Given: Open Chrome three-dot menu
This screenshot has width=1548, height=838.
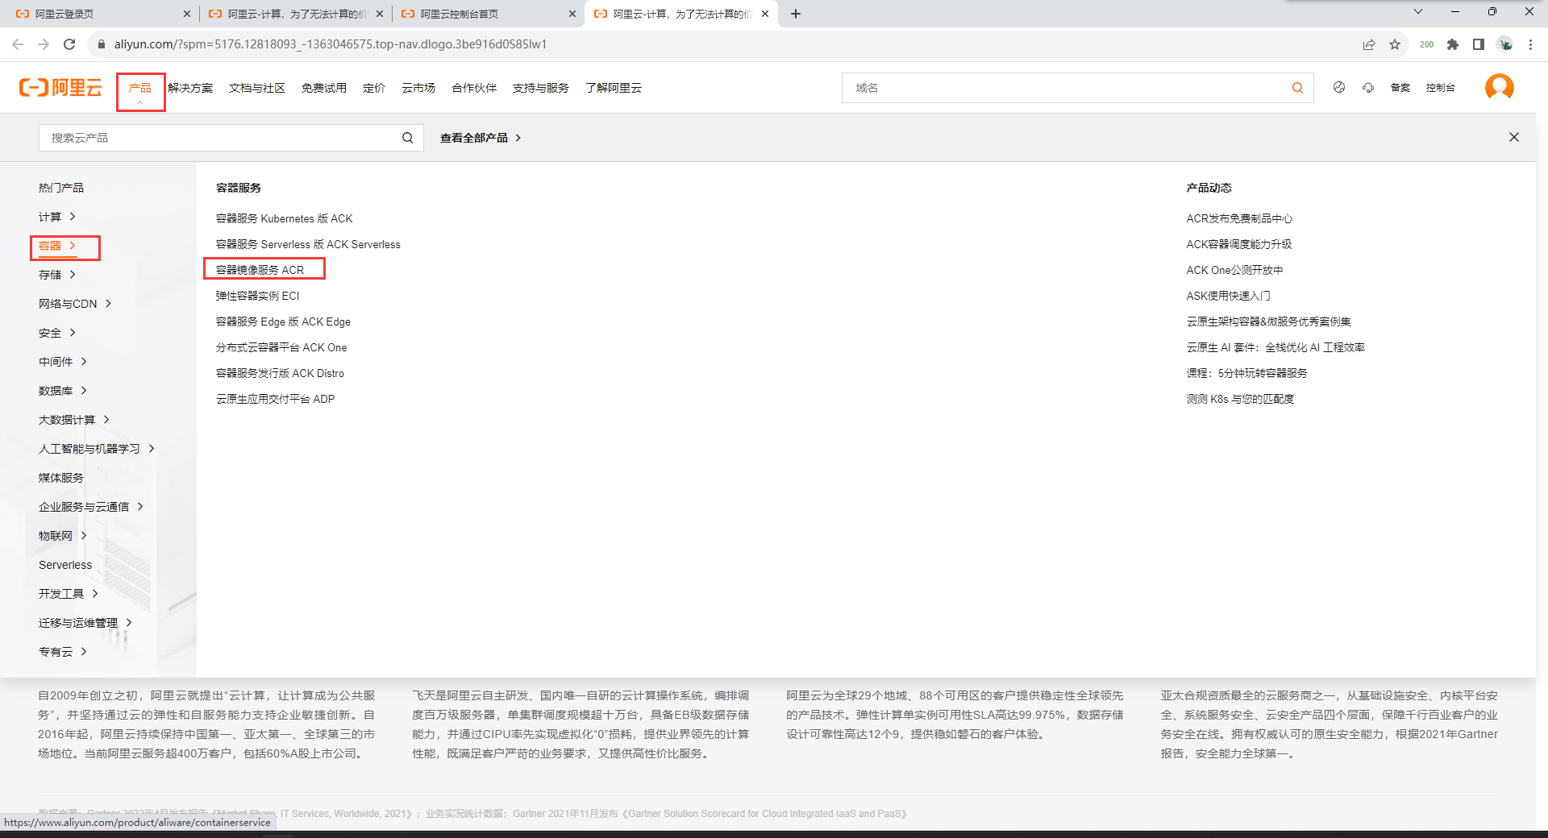Looking at the screenshot, I should click(1530, 44).
